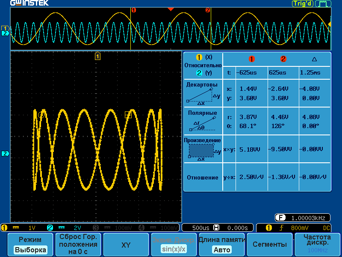Select the square cursor on the XY trace
Viewport: 342px width, 257px height.
pos(127,114)
